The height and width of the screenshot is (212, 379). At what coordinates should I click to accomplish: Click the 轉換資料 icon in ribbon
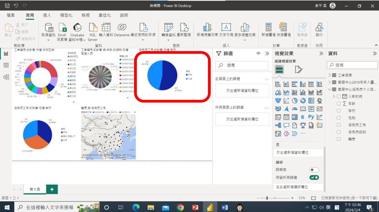pyautogui.click(x=168, y=27)
